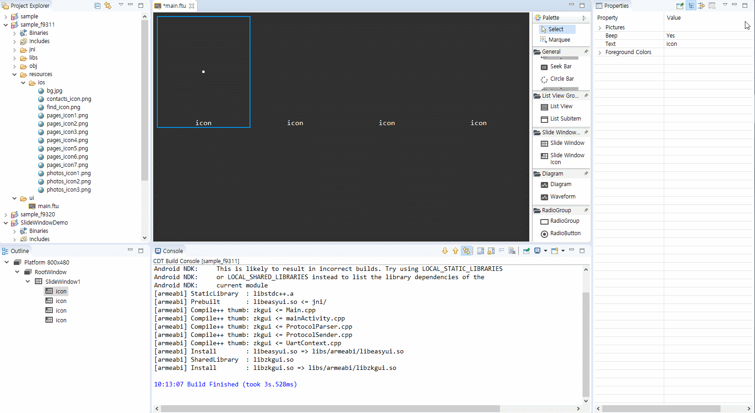Go to next console error arrow
This screenshot has height=413, width=755.
pos(444,251)
